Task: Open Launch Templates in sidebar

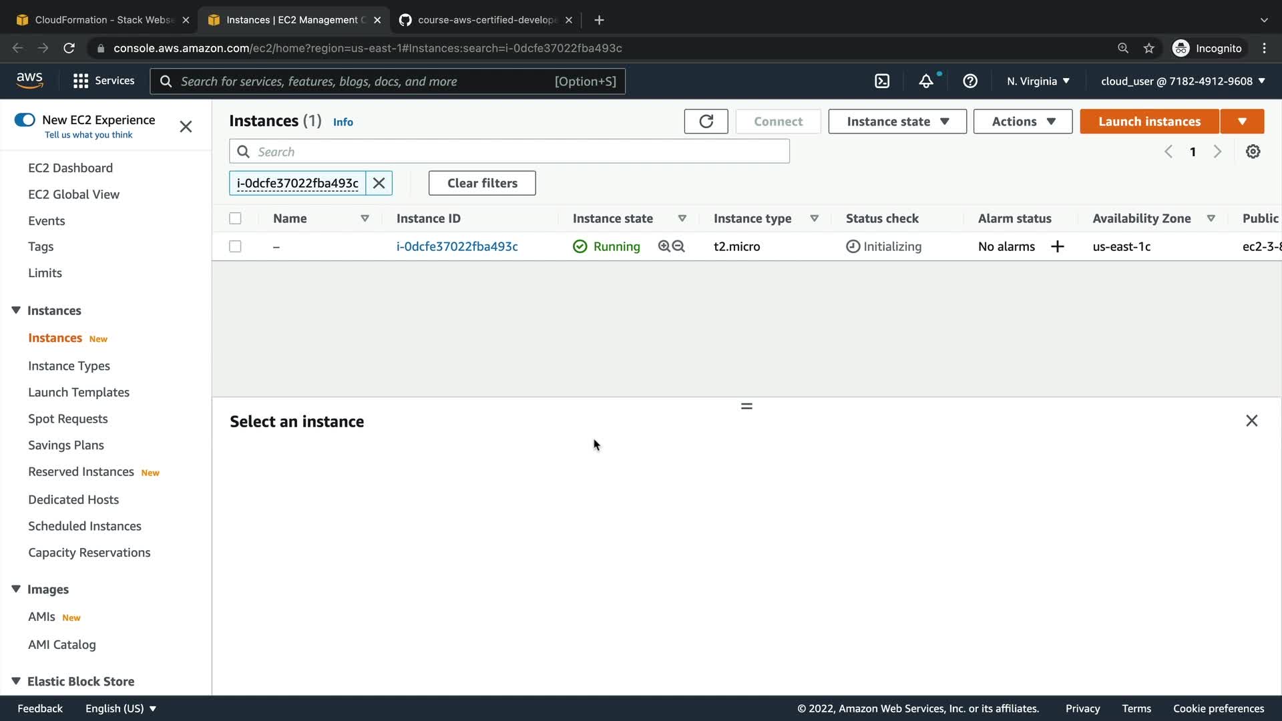Action: point(79,393)
